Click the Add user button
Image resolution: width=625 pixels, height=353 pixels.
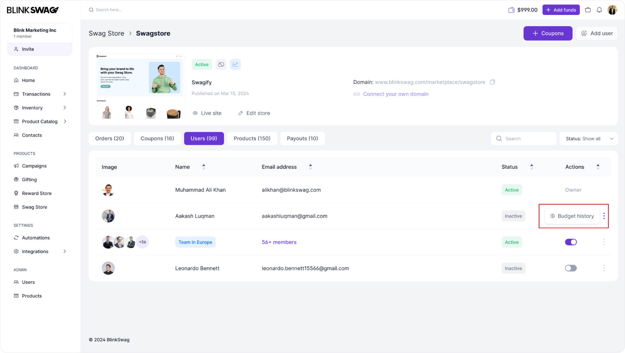pyautogui.click(x=597, y=33)
